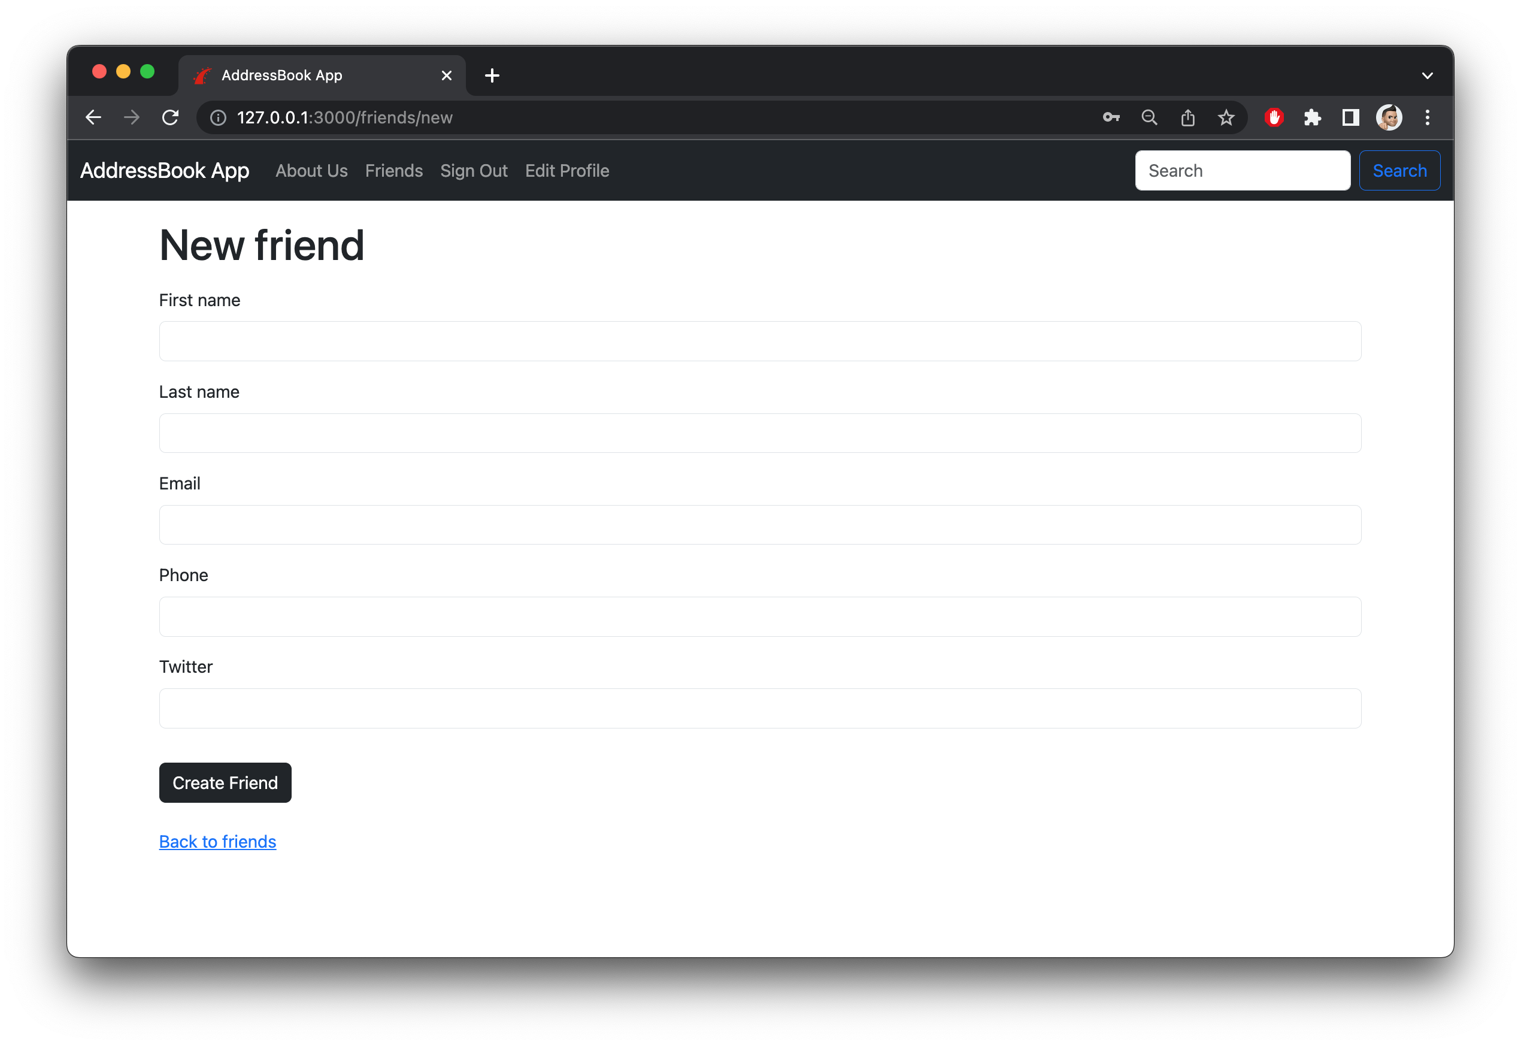This screenshot has height=1046, width=1521.
Task: Click the Edit Profile navigation link
Action: pyautogui.click(x=566, y=170)
